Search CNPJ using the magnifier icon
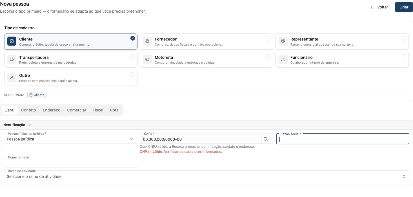 click(x=266, y=139)
